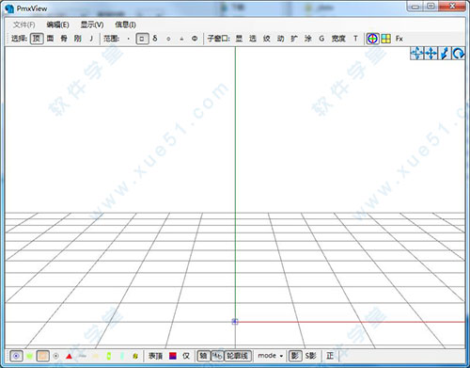The image size is (470, 368).
Task: Click the faint gray line display icon
Action: [83, 356]
